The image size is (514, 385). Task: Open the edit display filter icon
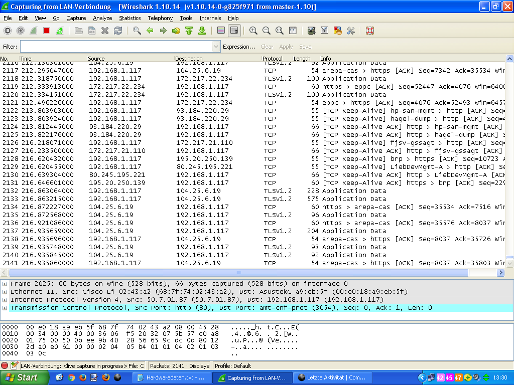pyautogui.click(x=325, y=31)
